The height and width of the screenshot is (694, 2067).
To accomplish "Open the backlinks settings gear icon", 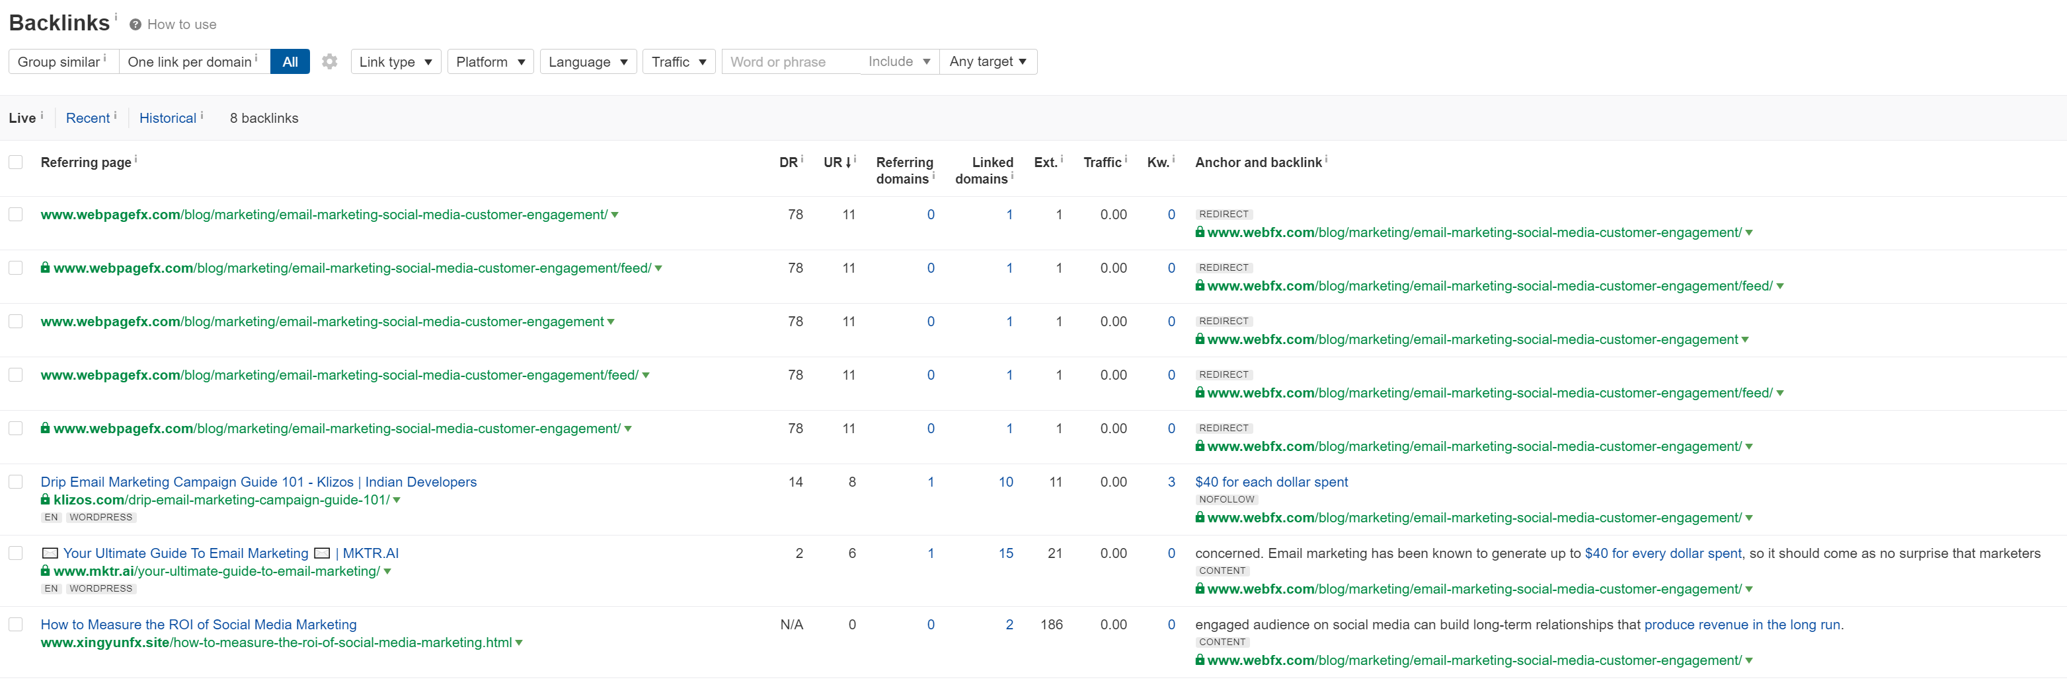I will (329, 61).
